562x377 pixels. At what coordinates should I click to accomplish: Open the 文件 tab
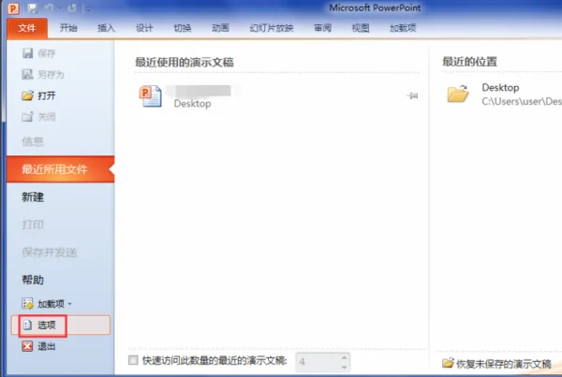[x=27, y=28]
